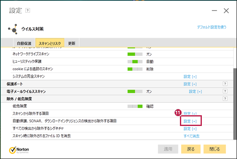This screenshot has height=159, width=237.
Task: Switch to the 自動保護 tab
Action: (x=24, y=43)
